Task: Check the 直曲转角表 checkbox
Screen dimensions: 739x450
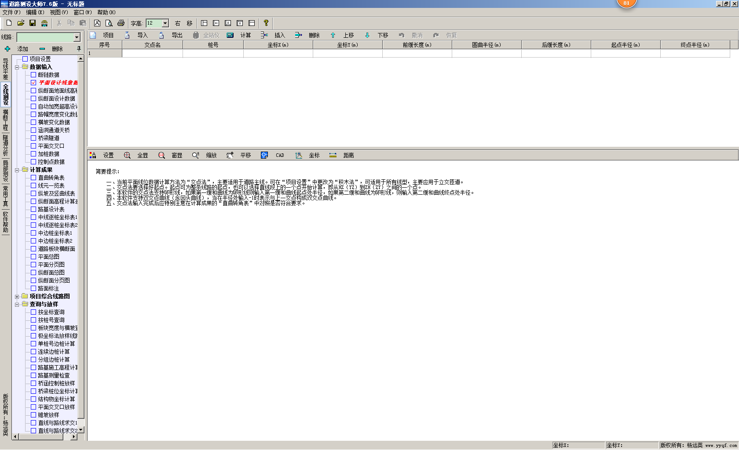Action: click(x=33, y=178)
